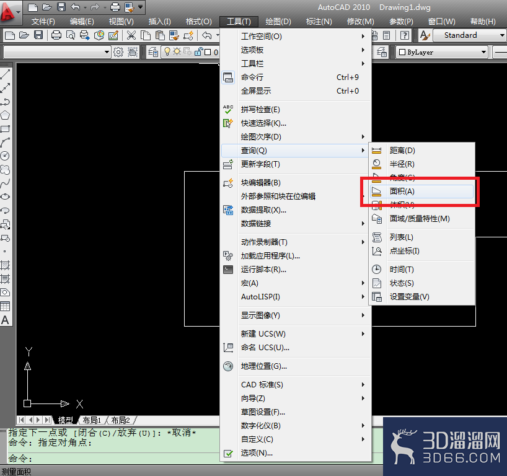
Task: Choose 距离(D) in the query submenu
Action: pyautogui.click(x=422, y=151)
